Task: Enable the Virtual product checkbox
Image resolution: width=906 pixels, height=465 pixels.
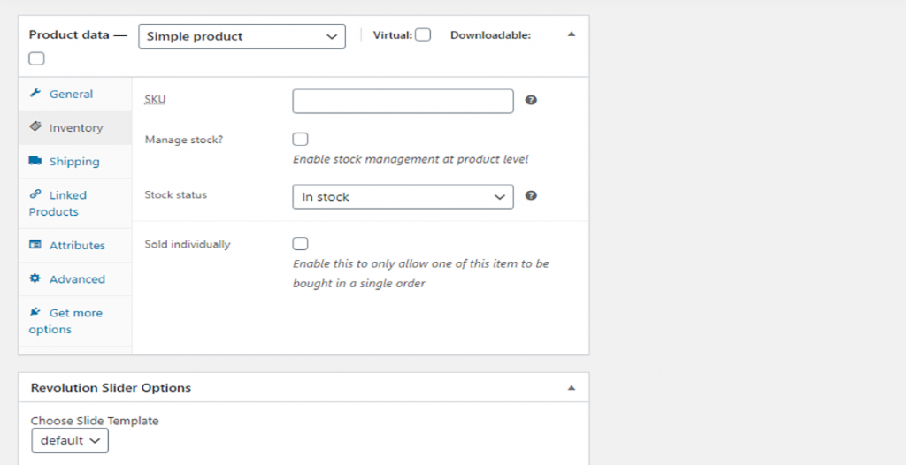Action: click(x=423, y=35)
